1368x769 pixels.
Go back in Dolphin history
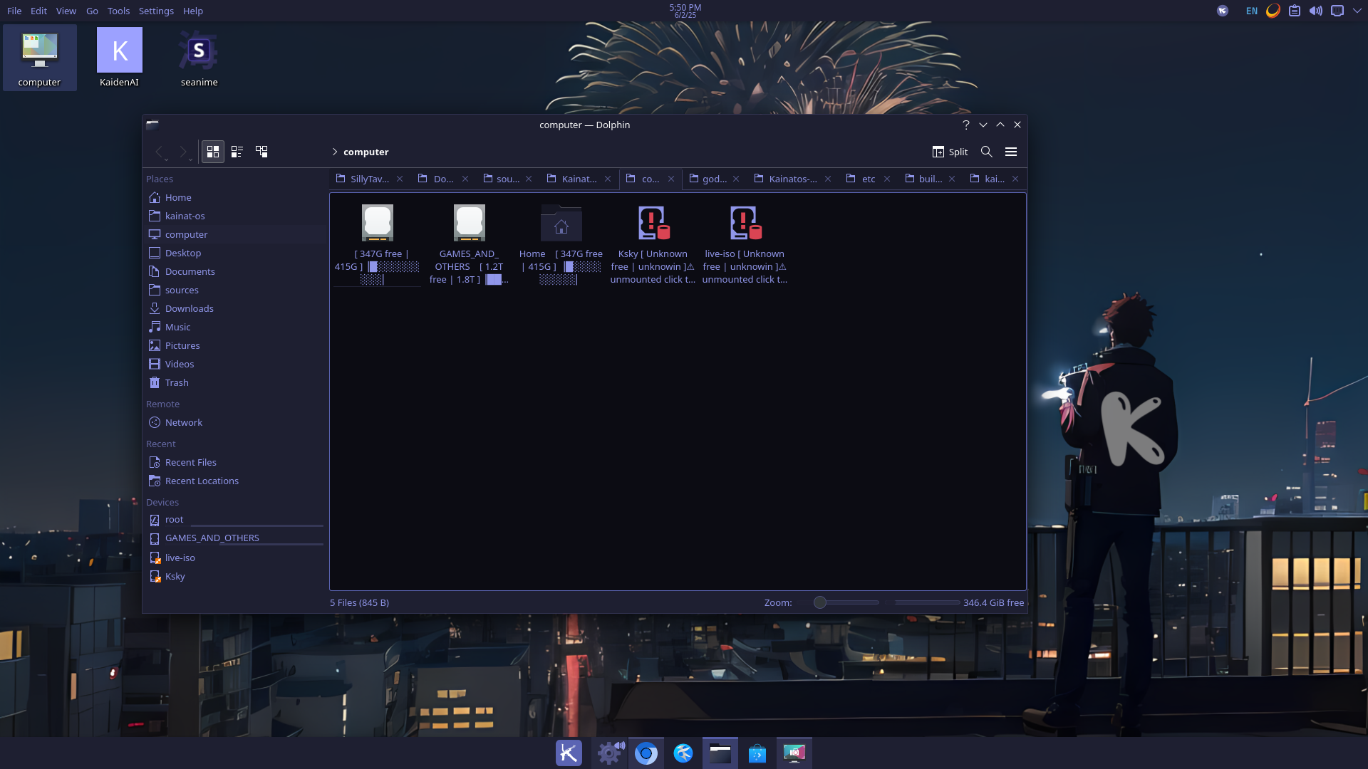160,152
